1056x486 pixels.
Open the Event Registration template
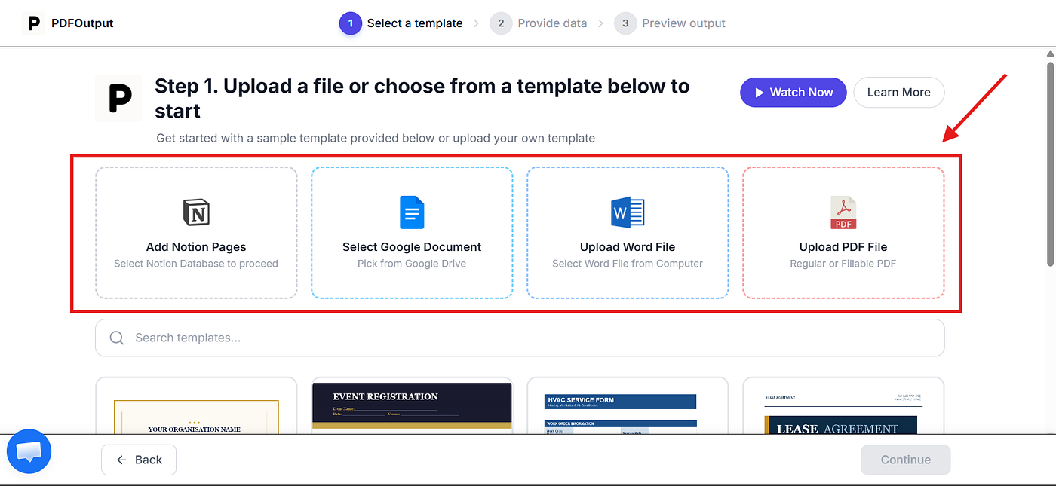coord(412,405)
